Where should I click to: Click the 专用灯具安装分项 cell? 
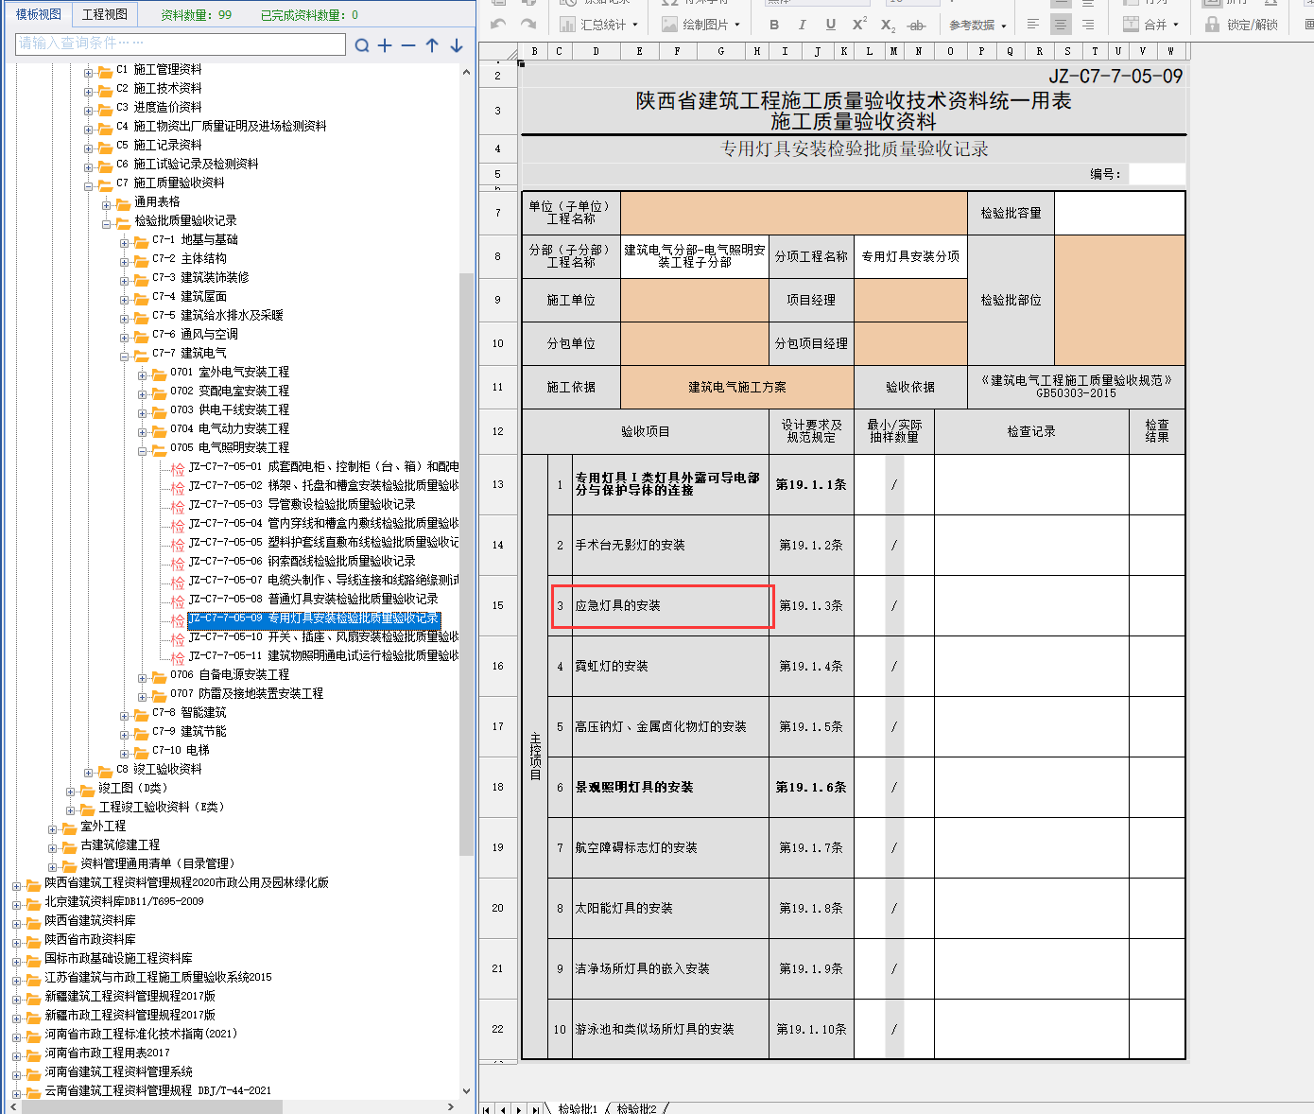pyautogui.click(x=910, y=256)
